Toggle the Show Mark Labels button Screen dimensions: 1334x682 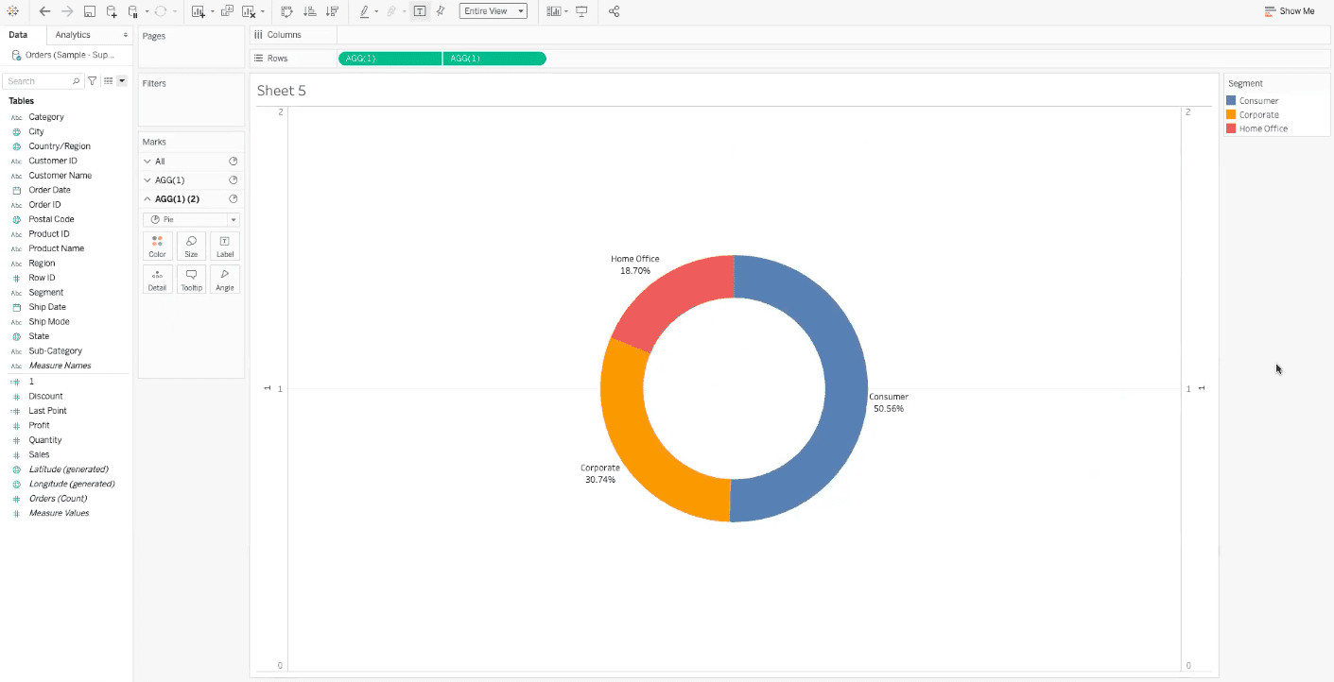pos(420,11)
